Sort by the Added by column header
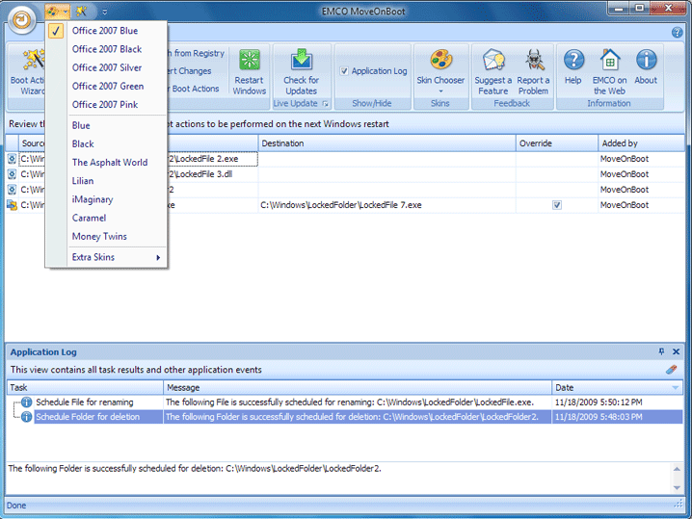692x519 pixels. tap(641, 143)
